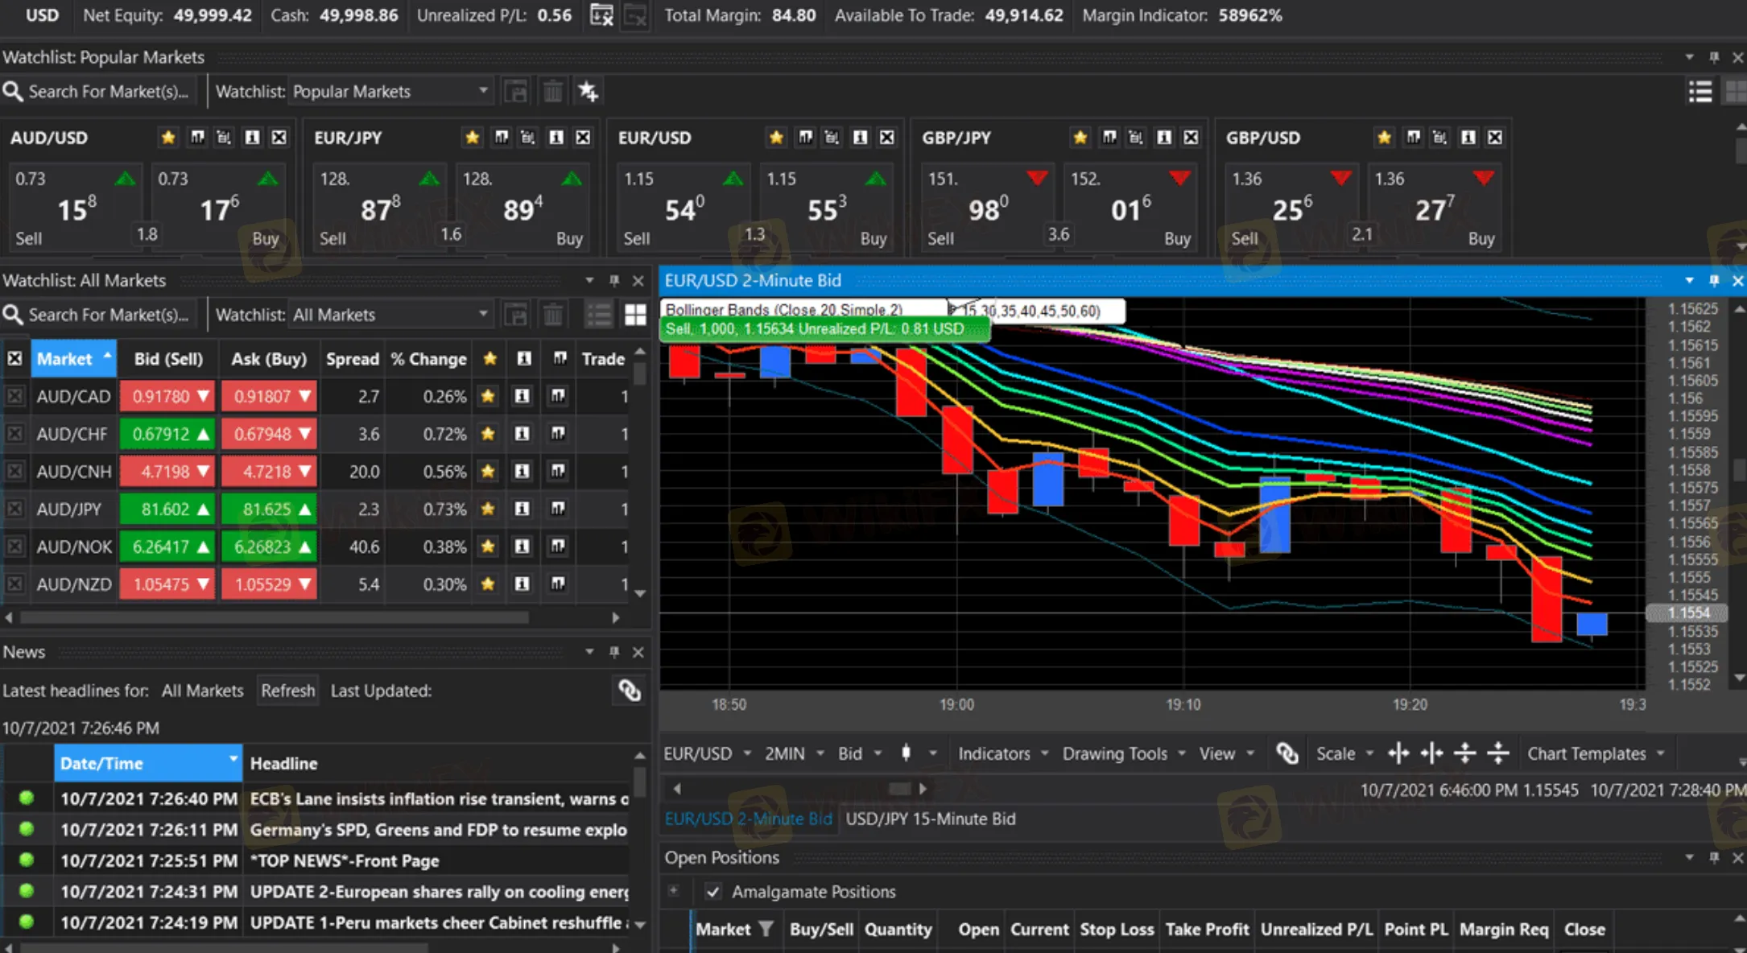This screenshot has width=1747, height=953.
Task: Select the EUR/USD 2-Minute Bid tab
Action: (x=749, y=818)
